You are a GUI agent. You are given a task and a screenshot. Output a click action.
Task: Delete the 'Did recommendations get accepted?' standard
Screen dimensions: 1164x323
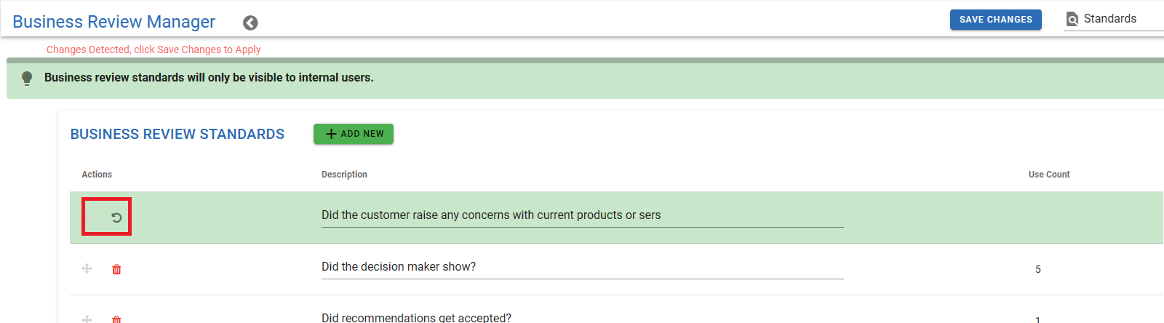tap(116, 319)
